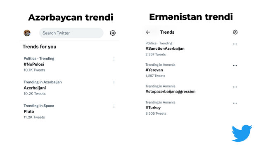Click the Search Twitter field
Image resolution: width=268 pixels, height=150 pixels.
click(x=71, y=33)
